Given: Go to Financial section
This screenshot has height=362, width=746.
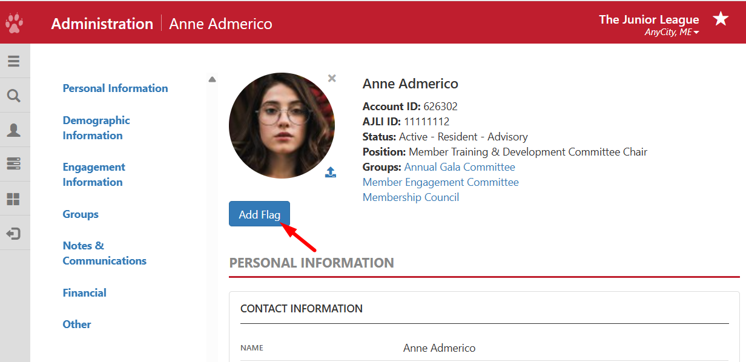Looking at the screenshot, I should tap(84, 293).
